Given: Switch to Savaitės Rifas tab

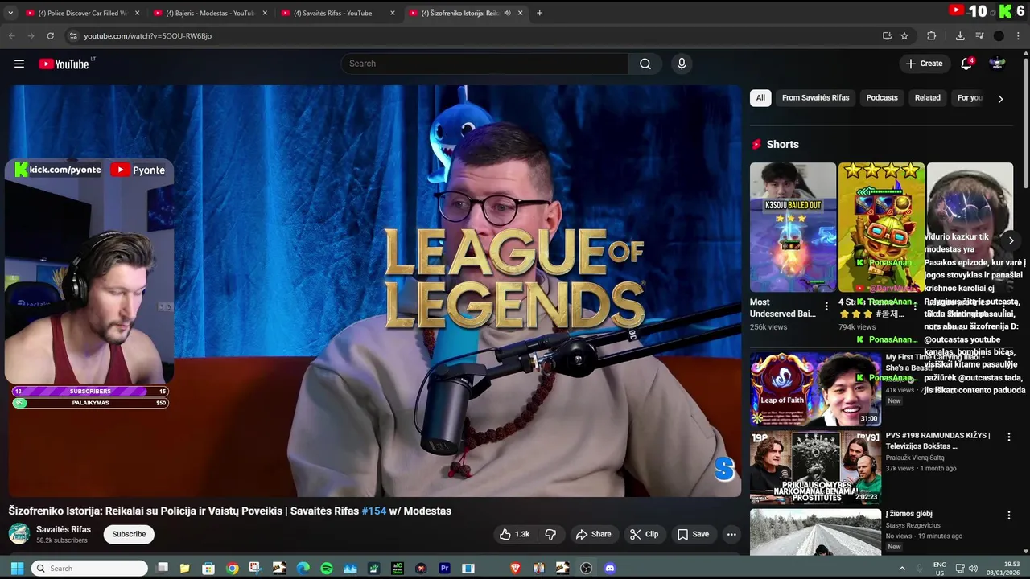Looking at the screenshot, I should coord(338,13).
